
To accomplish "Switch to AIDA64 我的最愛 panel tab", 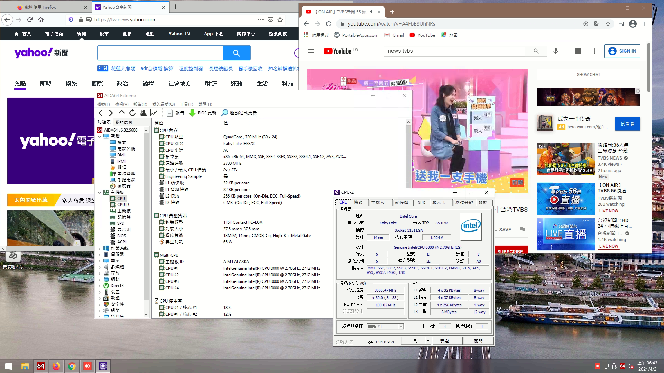I will coord(124,122).
